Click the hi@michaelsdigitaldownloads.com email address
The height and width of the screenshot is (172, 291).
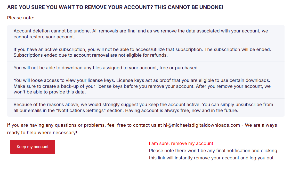pos(201,125)
